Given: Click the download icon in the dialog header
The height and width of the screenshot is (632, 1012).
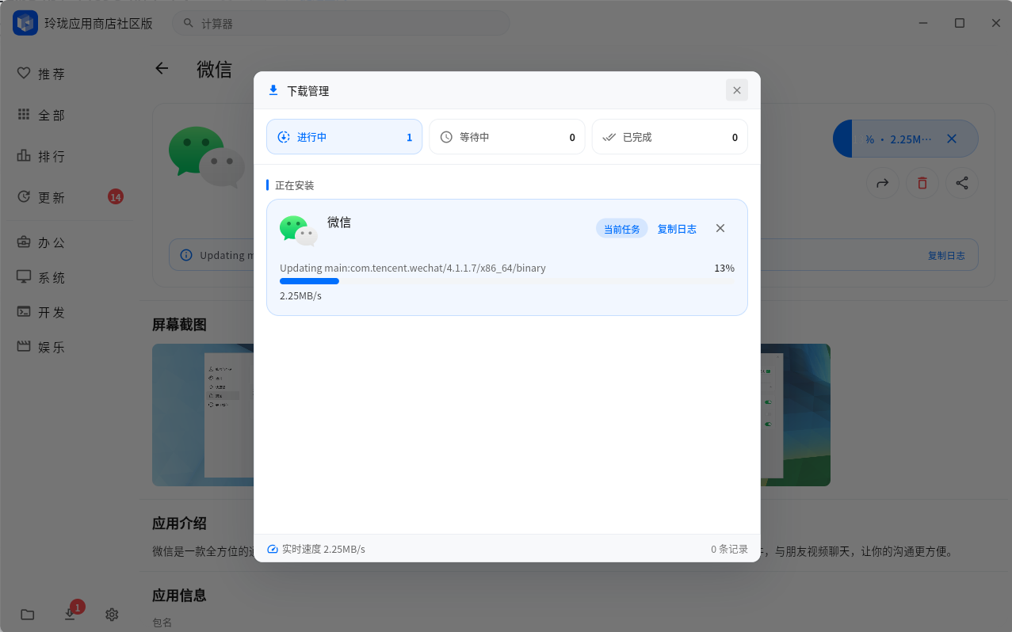Looking at the screenshot, I should [273, 90].
